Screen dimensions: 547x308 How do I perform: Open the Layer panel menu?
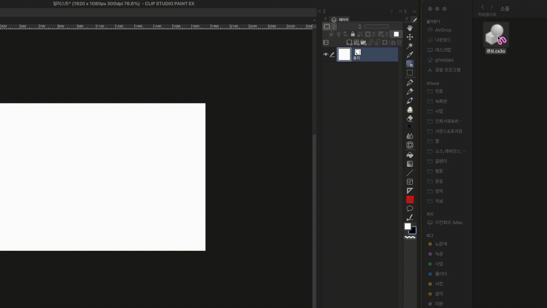click(326, 19)
